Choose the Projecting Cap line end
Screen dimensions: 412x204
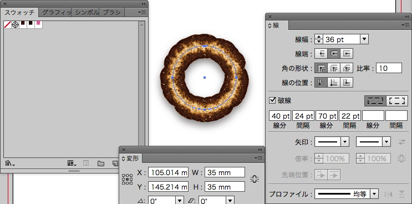[x=347, y=54]
